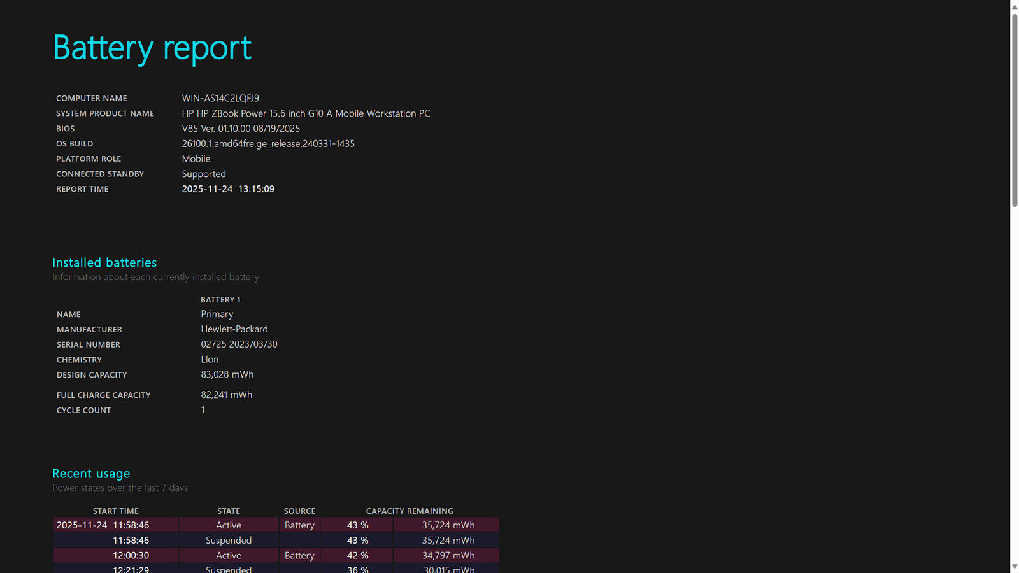Click the START TIME column header
The width and height of the screenshot is (1019, 573).
116,511
